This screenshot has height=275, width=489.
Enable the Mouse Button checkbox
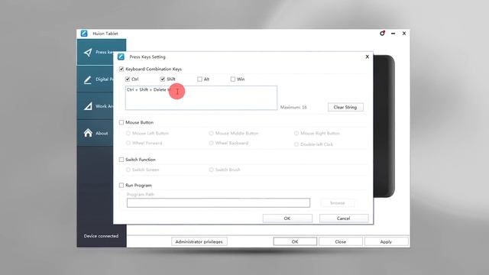121,122
